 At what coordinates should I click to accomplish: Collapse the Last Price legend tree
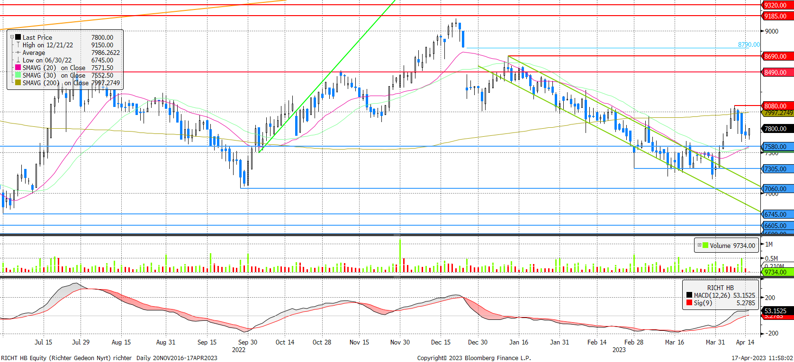[x=12, y=37]
